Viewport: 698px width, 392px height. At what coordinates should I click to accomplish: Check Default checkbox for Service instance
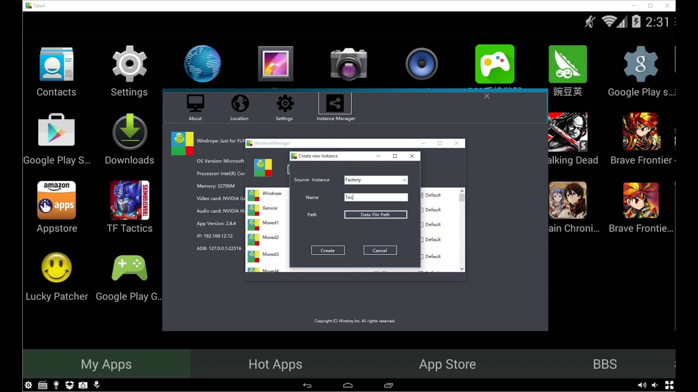422,210
